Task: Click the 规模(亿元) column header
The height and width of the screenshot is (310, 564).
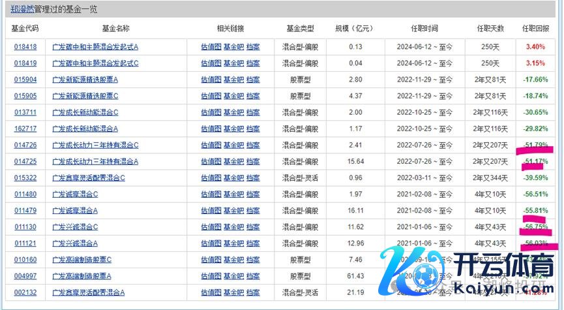Action: click(353, 29)
